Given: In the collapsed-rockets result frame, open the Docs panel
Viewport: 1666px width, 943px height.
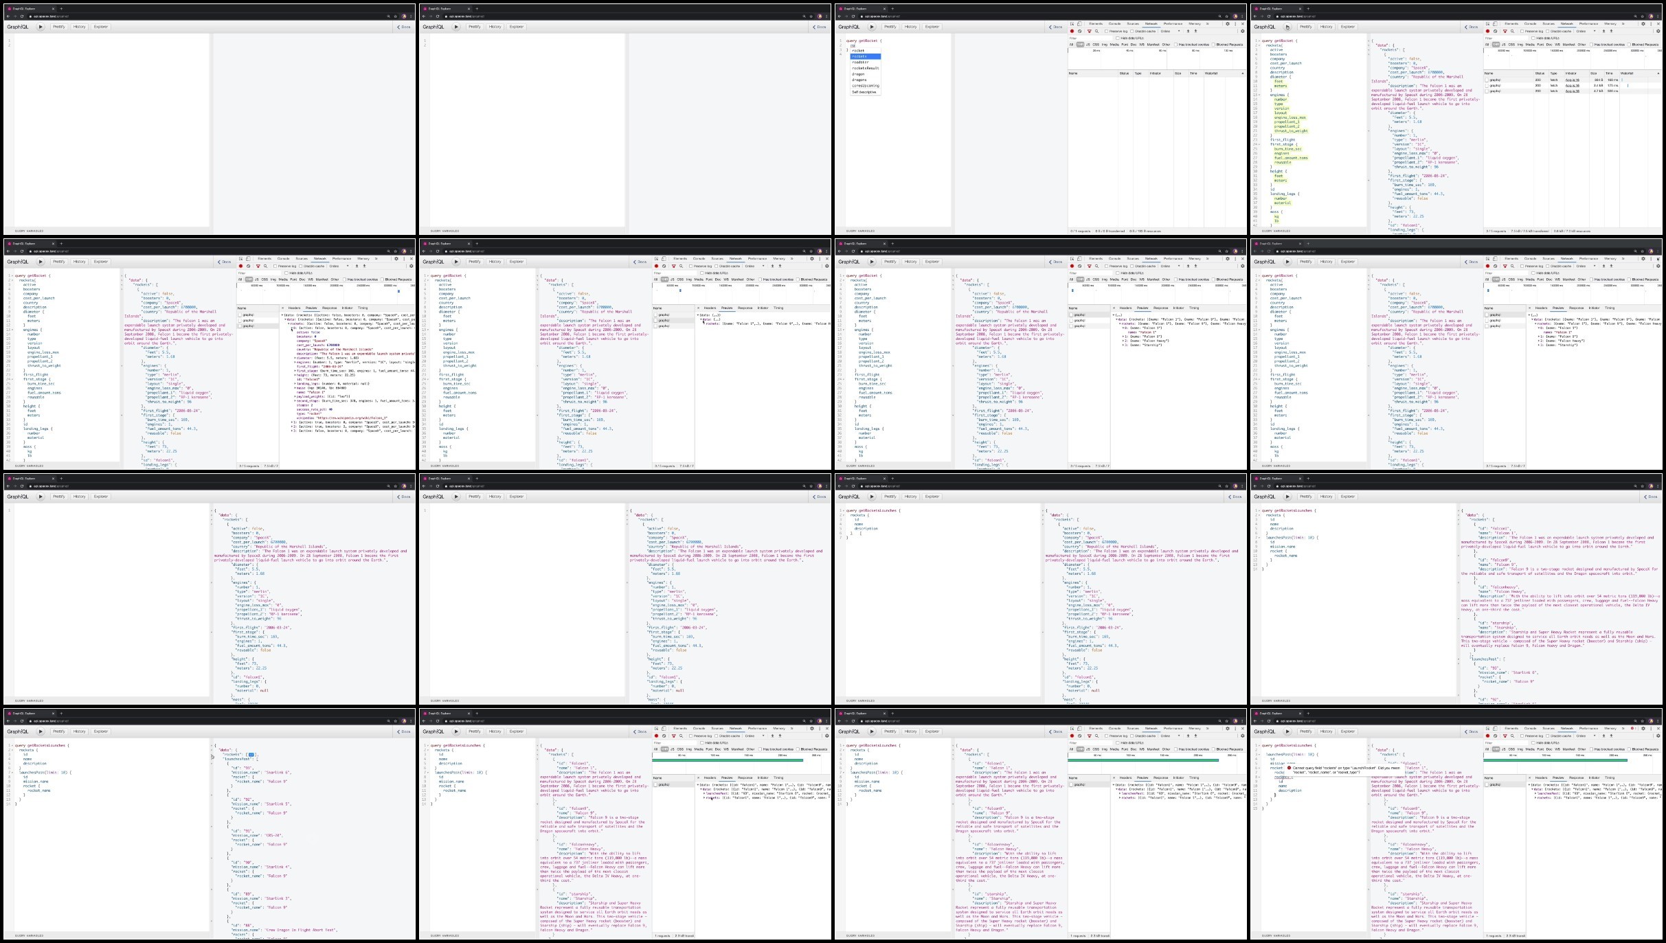Looking at the screenshot, I should [x=404, y=731].
